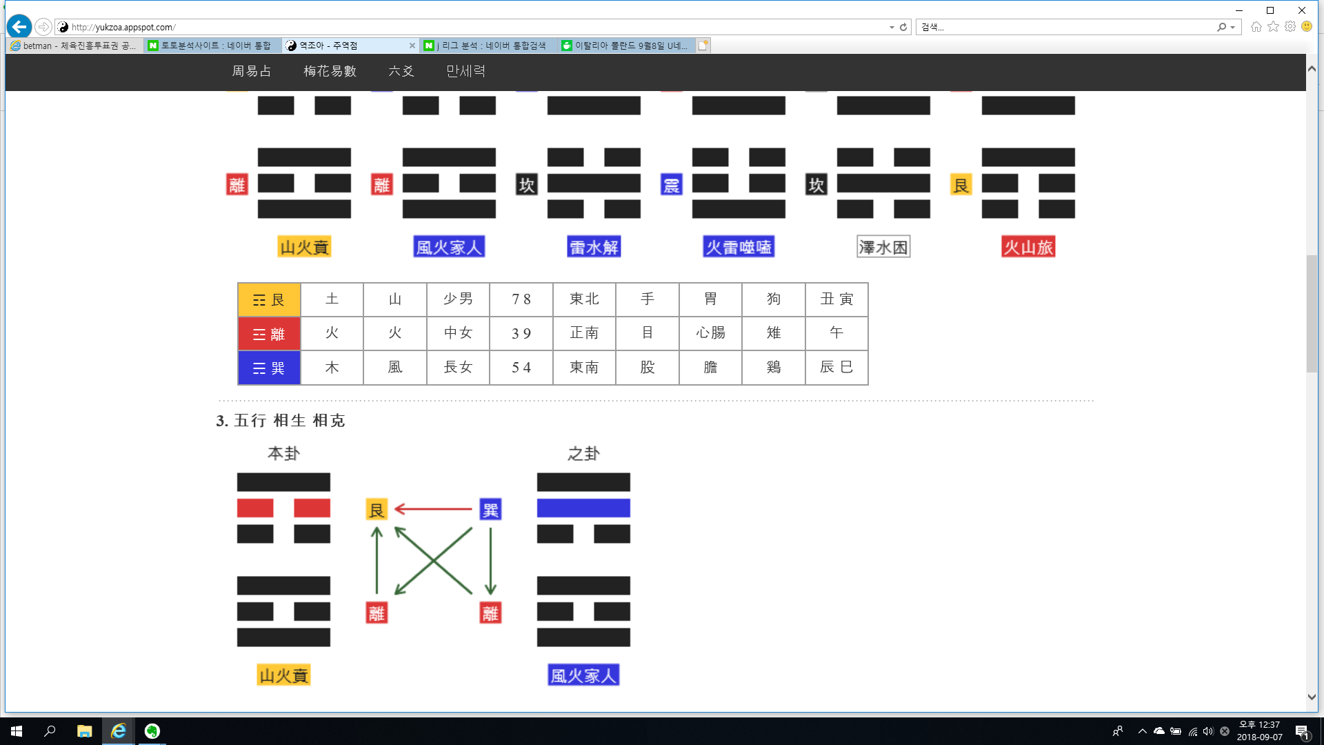This screenshot has height=745, width=1324.
Task: Click the 辰 巳 cell in 巽 row
Action: [x=836, y=368]
